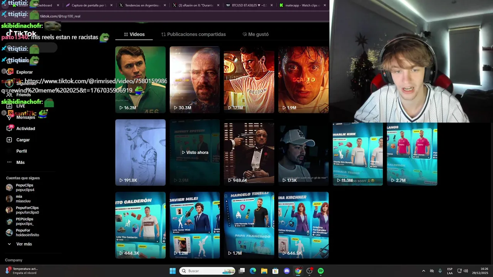Open OBS Studio from the taskbar
493x277 pixels.
click(309, 271)
